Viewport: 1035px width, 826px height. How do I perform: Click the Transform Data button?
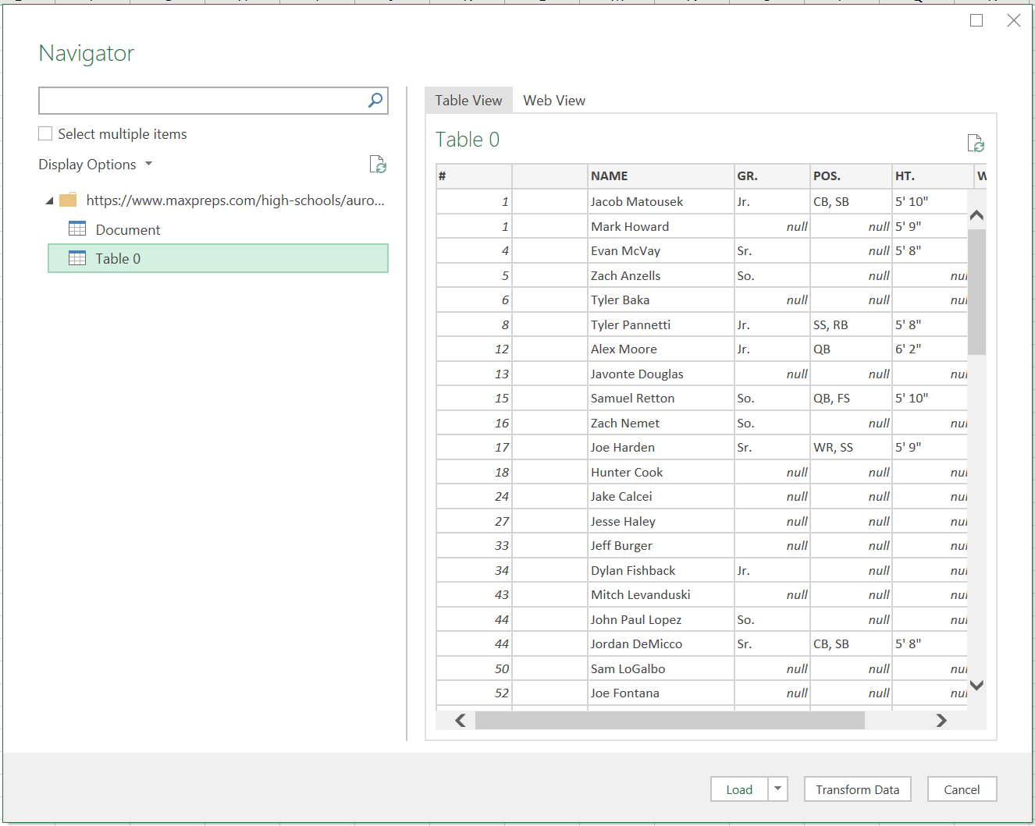[x=857, y=789]
